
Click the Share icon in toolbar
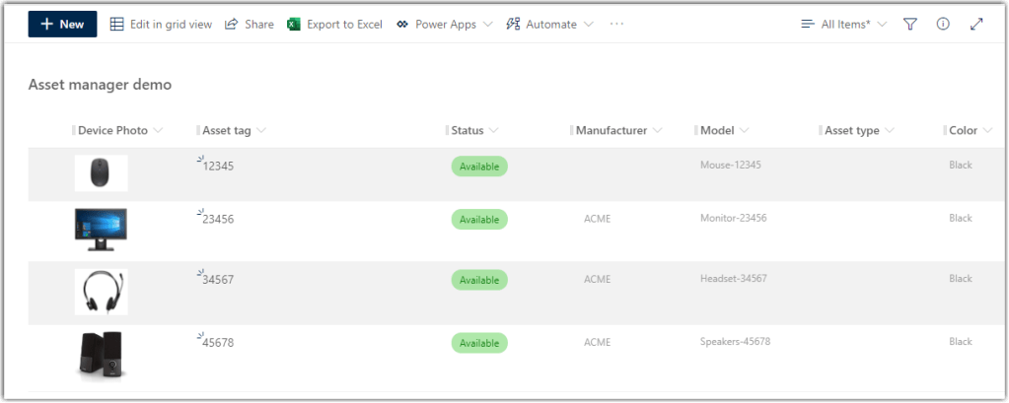[232, 24]
